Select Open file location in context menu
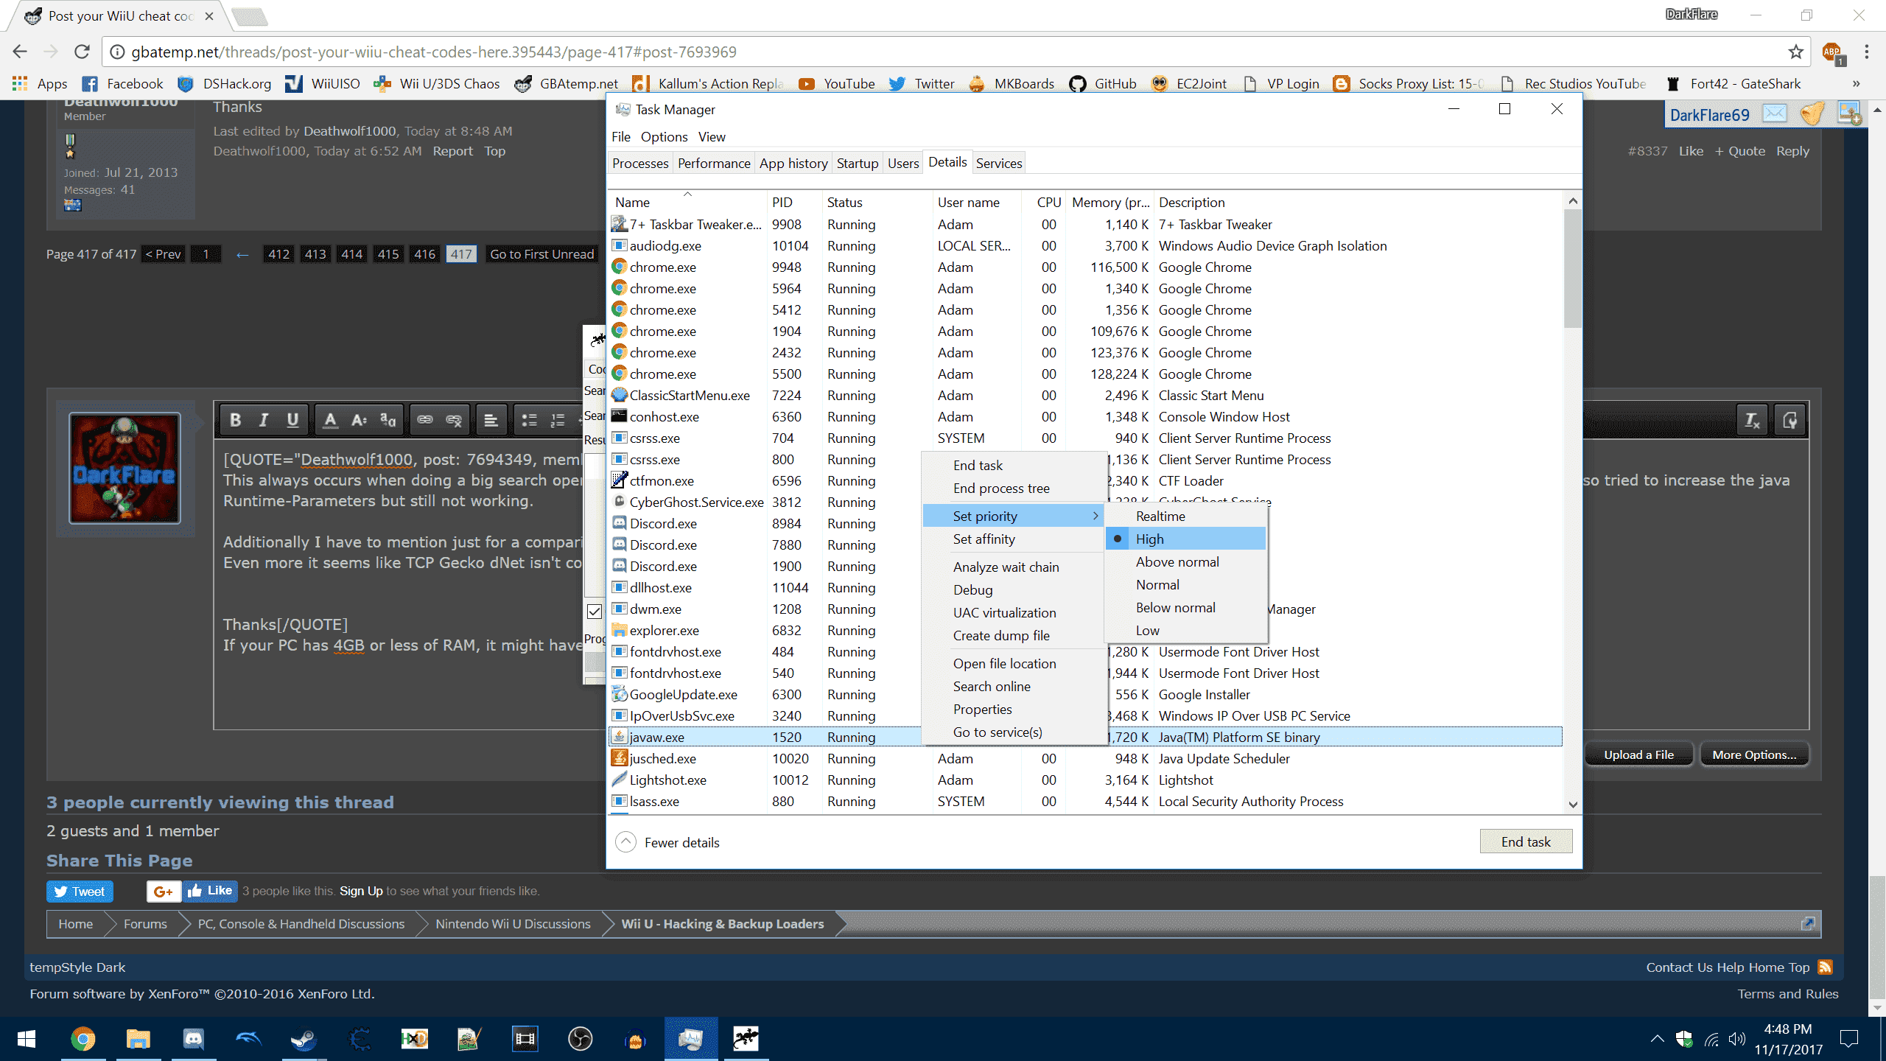Screen dimensions: 1886x1061 1013,664
